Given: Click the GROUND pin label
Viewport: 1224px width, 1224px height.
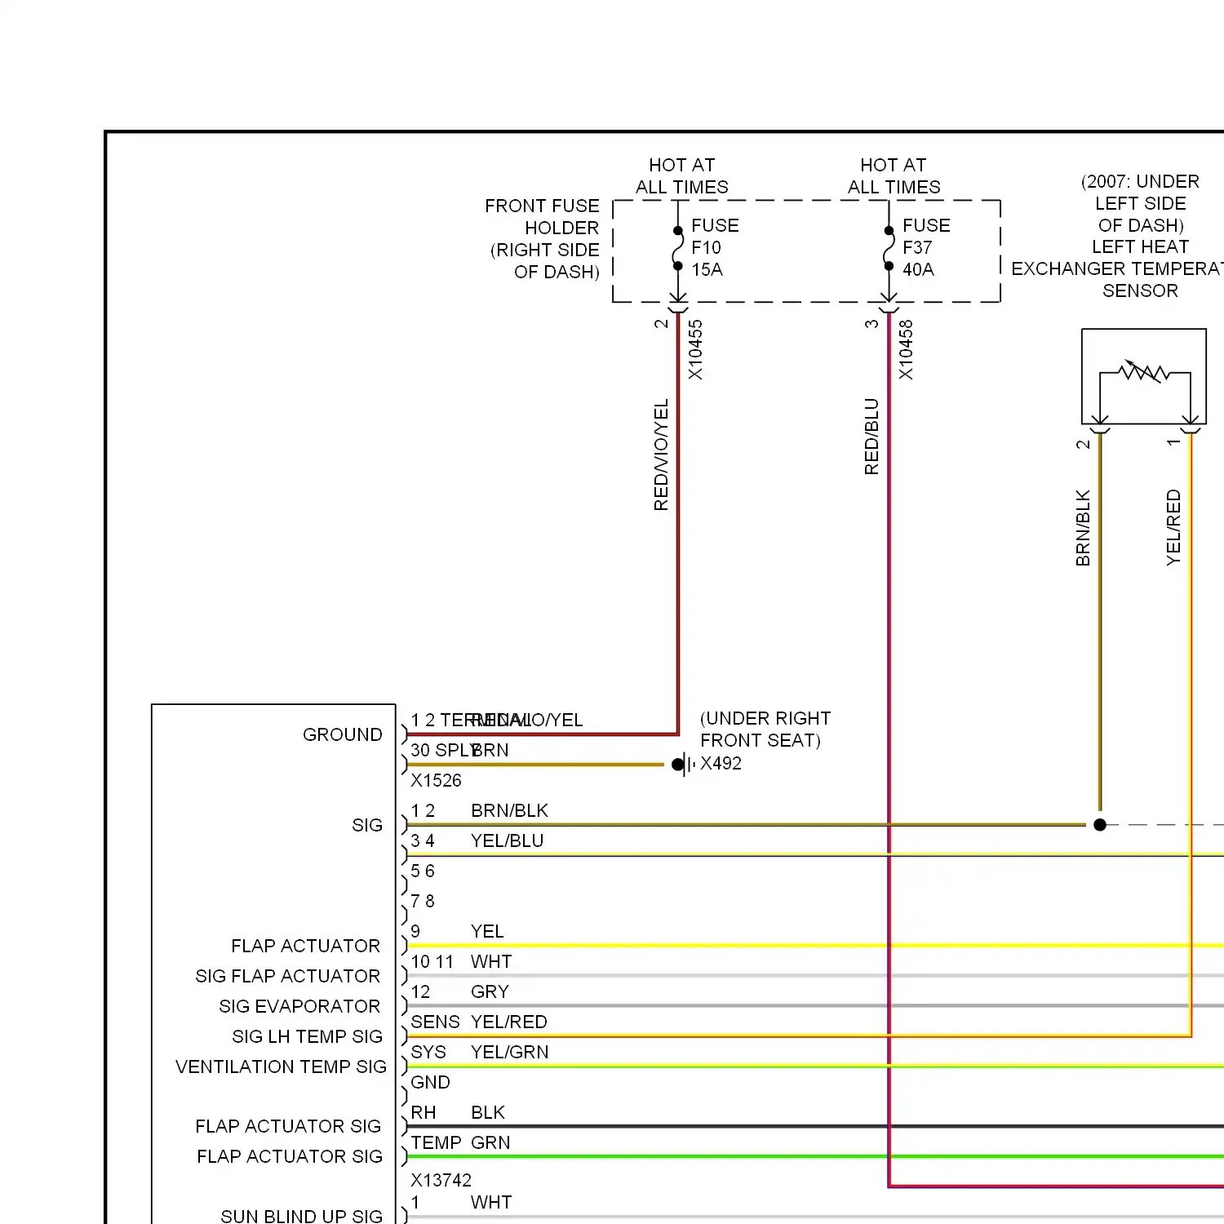Looking at the screenshot, I should [x=343, y=734].
